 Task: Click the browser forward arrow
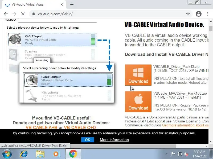coord(14,14)
